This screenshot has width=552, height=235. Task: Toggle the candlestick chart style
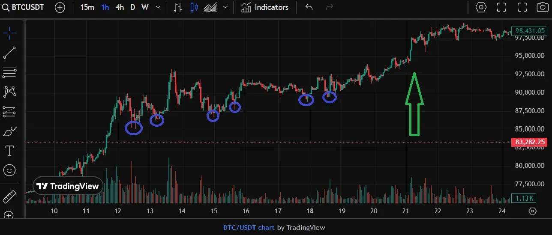tap(194, 7)
